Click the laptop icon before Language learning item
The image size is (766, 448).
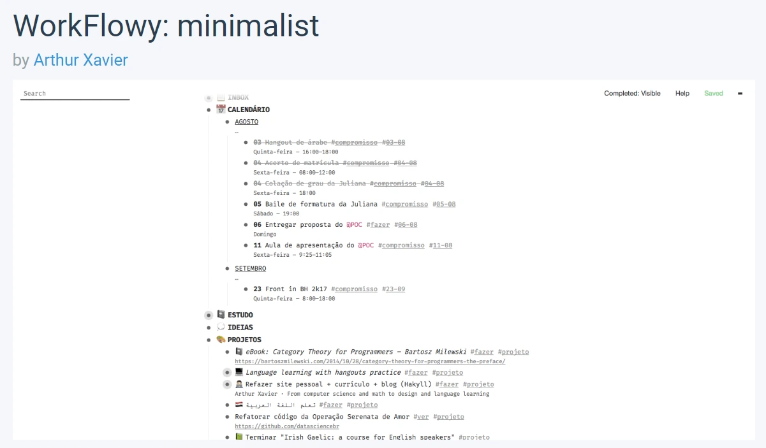click(x=239, y=372)
